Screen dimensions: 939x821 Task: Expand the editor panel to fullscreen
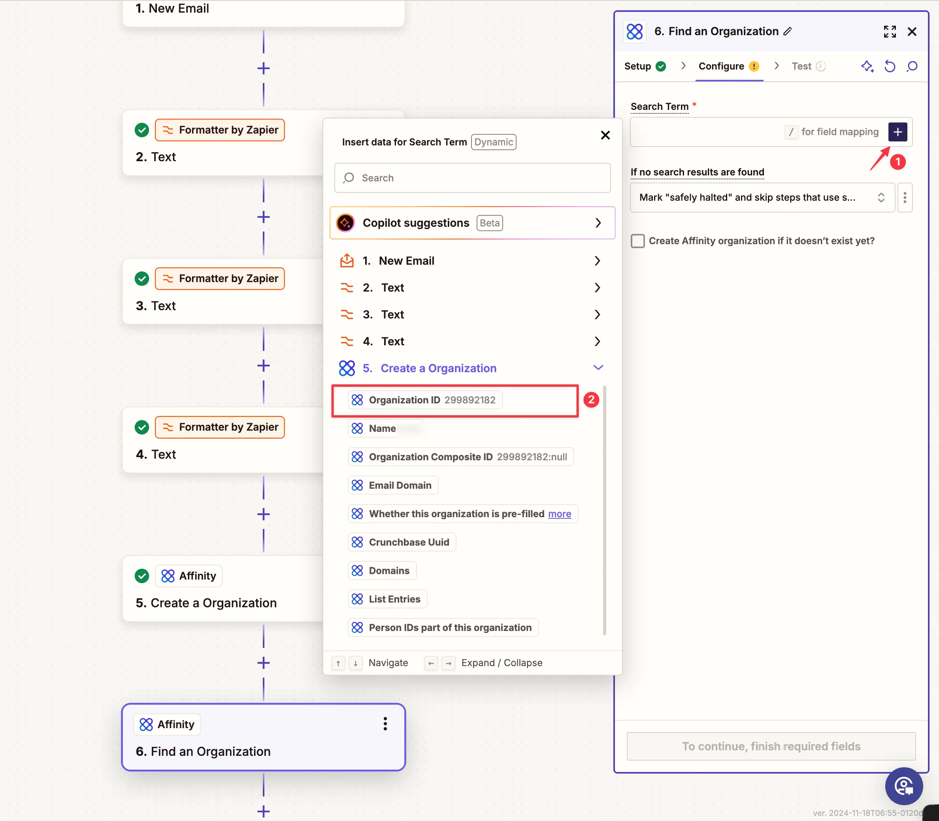[890, 31]
